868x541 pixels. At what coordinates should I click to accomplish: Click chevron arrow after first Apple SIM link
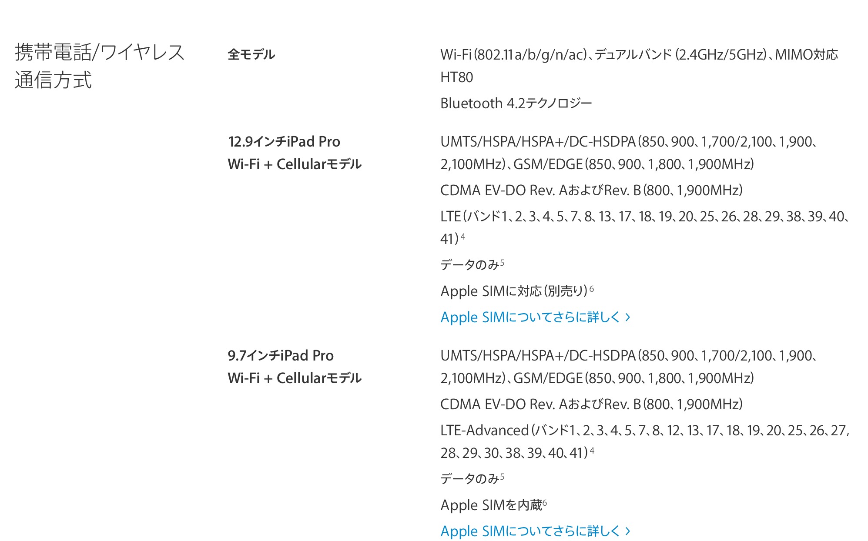[628, 317]
